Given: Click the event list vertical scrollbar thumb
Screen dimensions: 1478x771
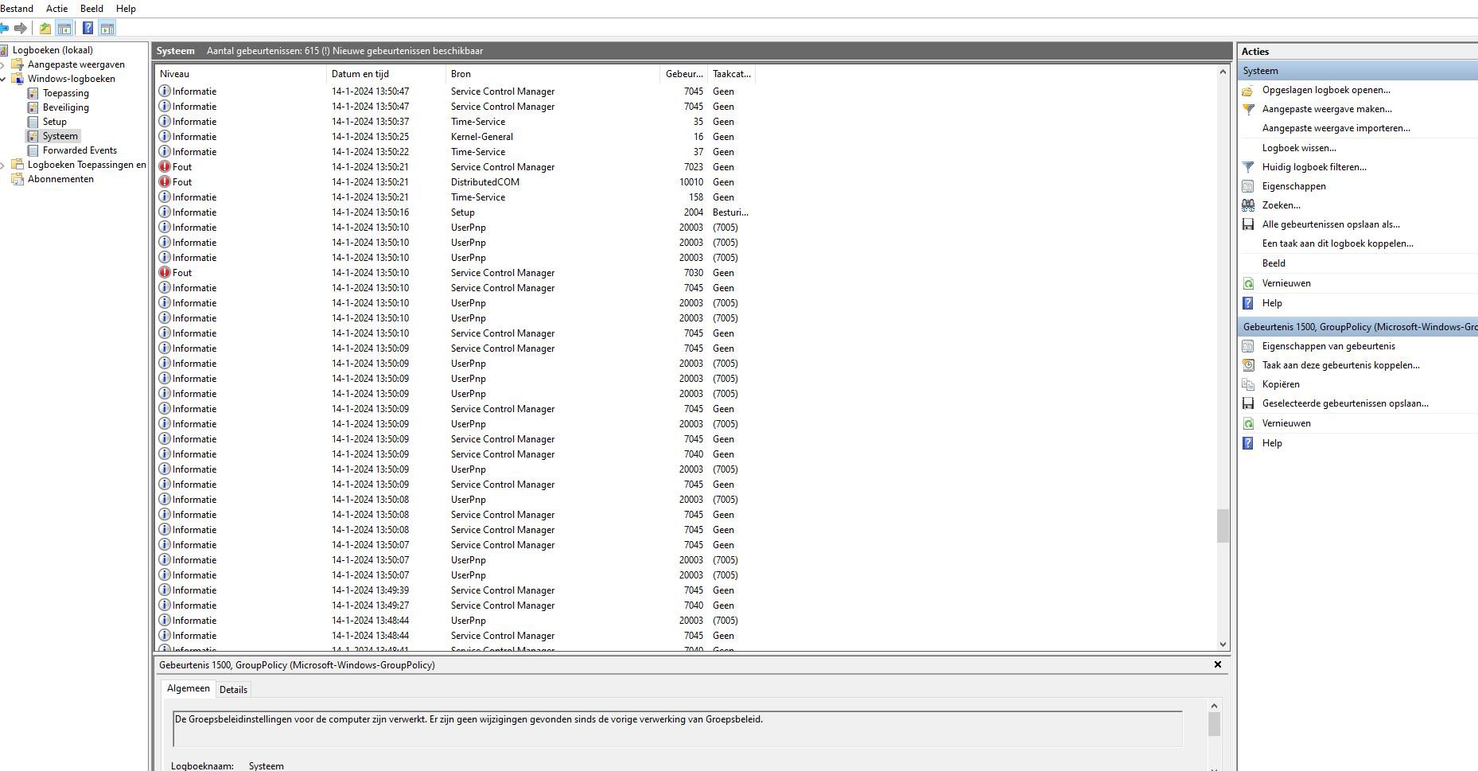Looking at the screenshot, I should tap(1223, 526).
